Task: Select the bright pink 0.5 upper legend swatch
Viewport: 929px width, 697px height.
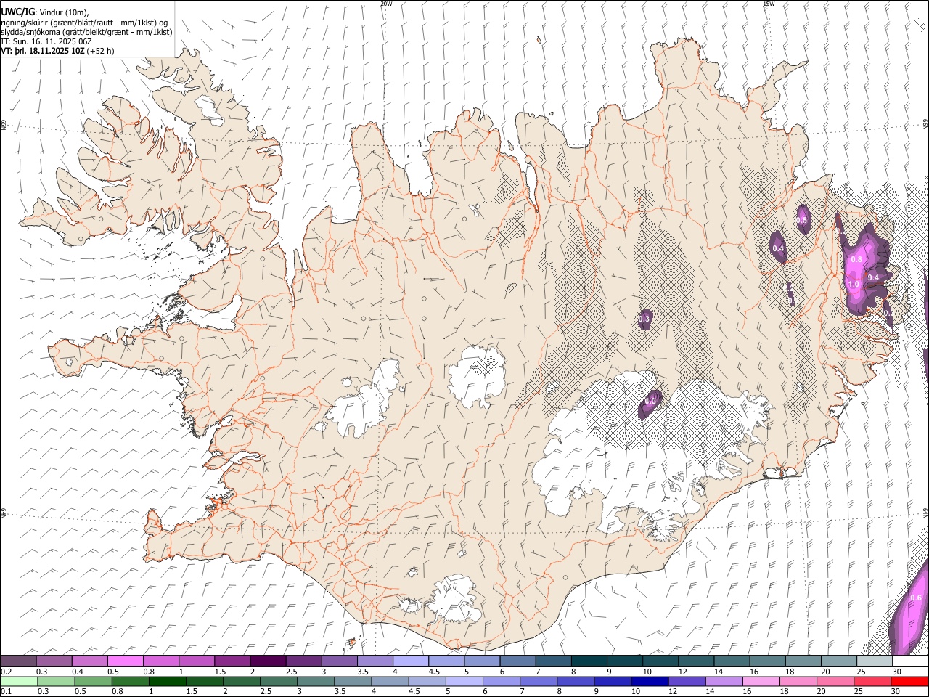Action: pos(126,661)
